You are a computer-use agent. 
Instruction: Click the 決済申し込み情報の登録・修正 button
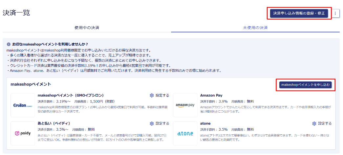pos(299,13)
